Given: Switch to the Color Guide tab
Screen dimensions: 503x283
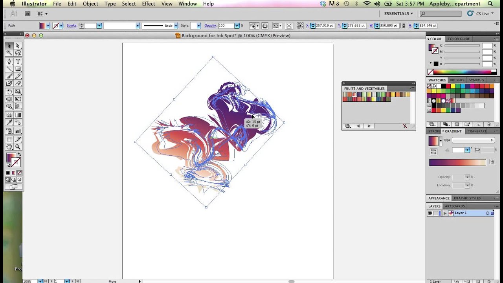Looking at the screenshot, I should 459,39.
